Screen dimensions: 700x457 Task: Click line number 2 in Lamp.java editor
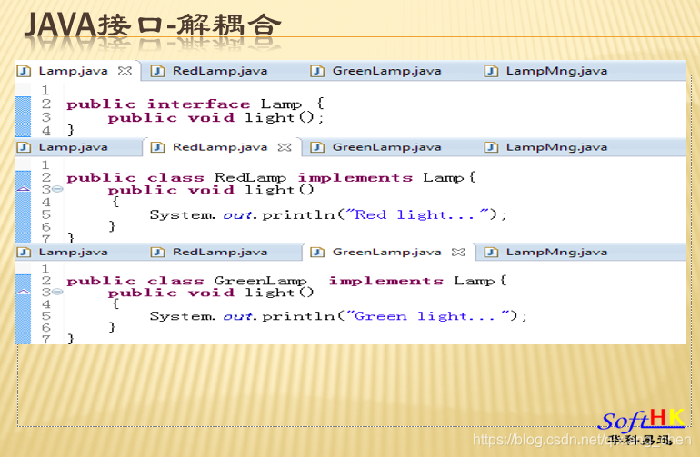point(46,104)
